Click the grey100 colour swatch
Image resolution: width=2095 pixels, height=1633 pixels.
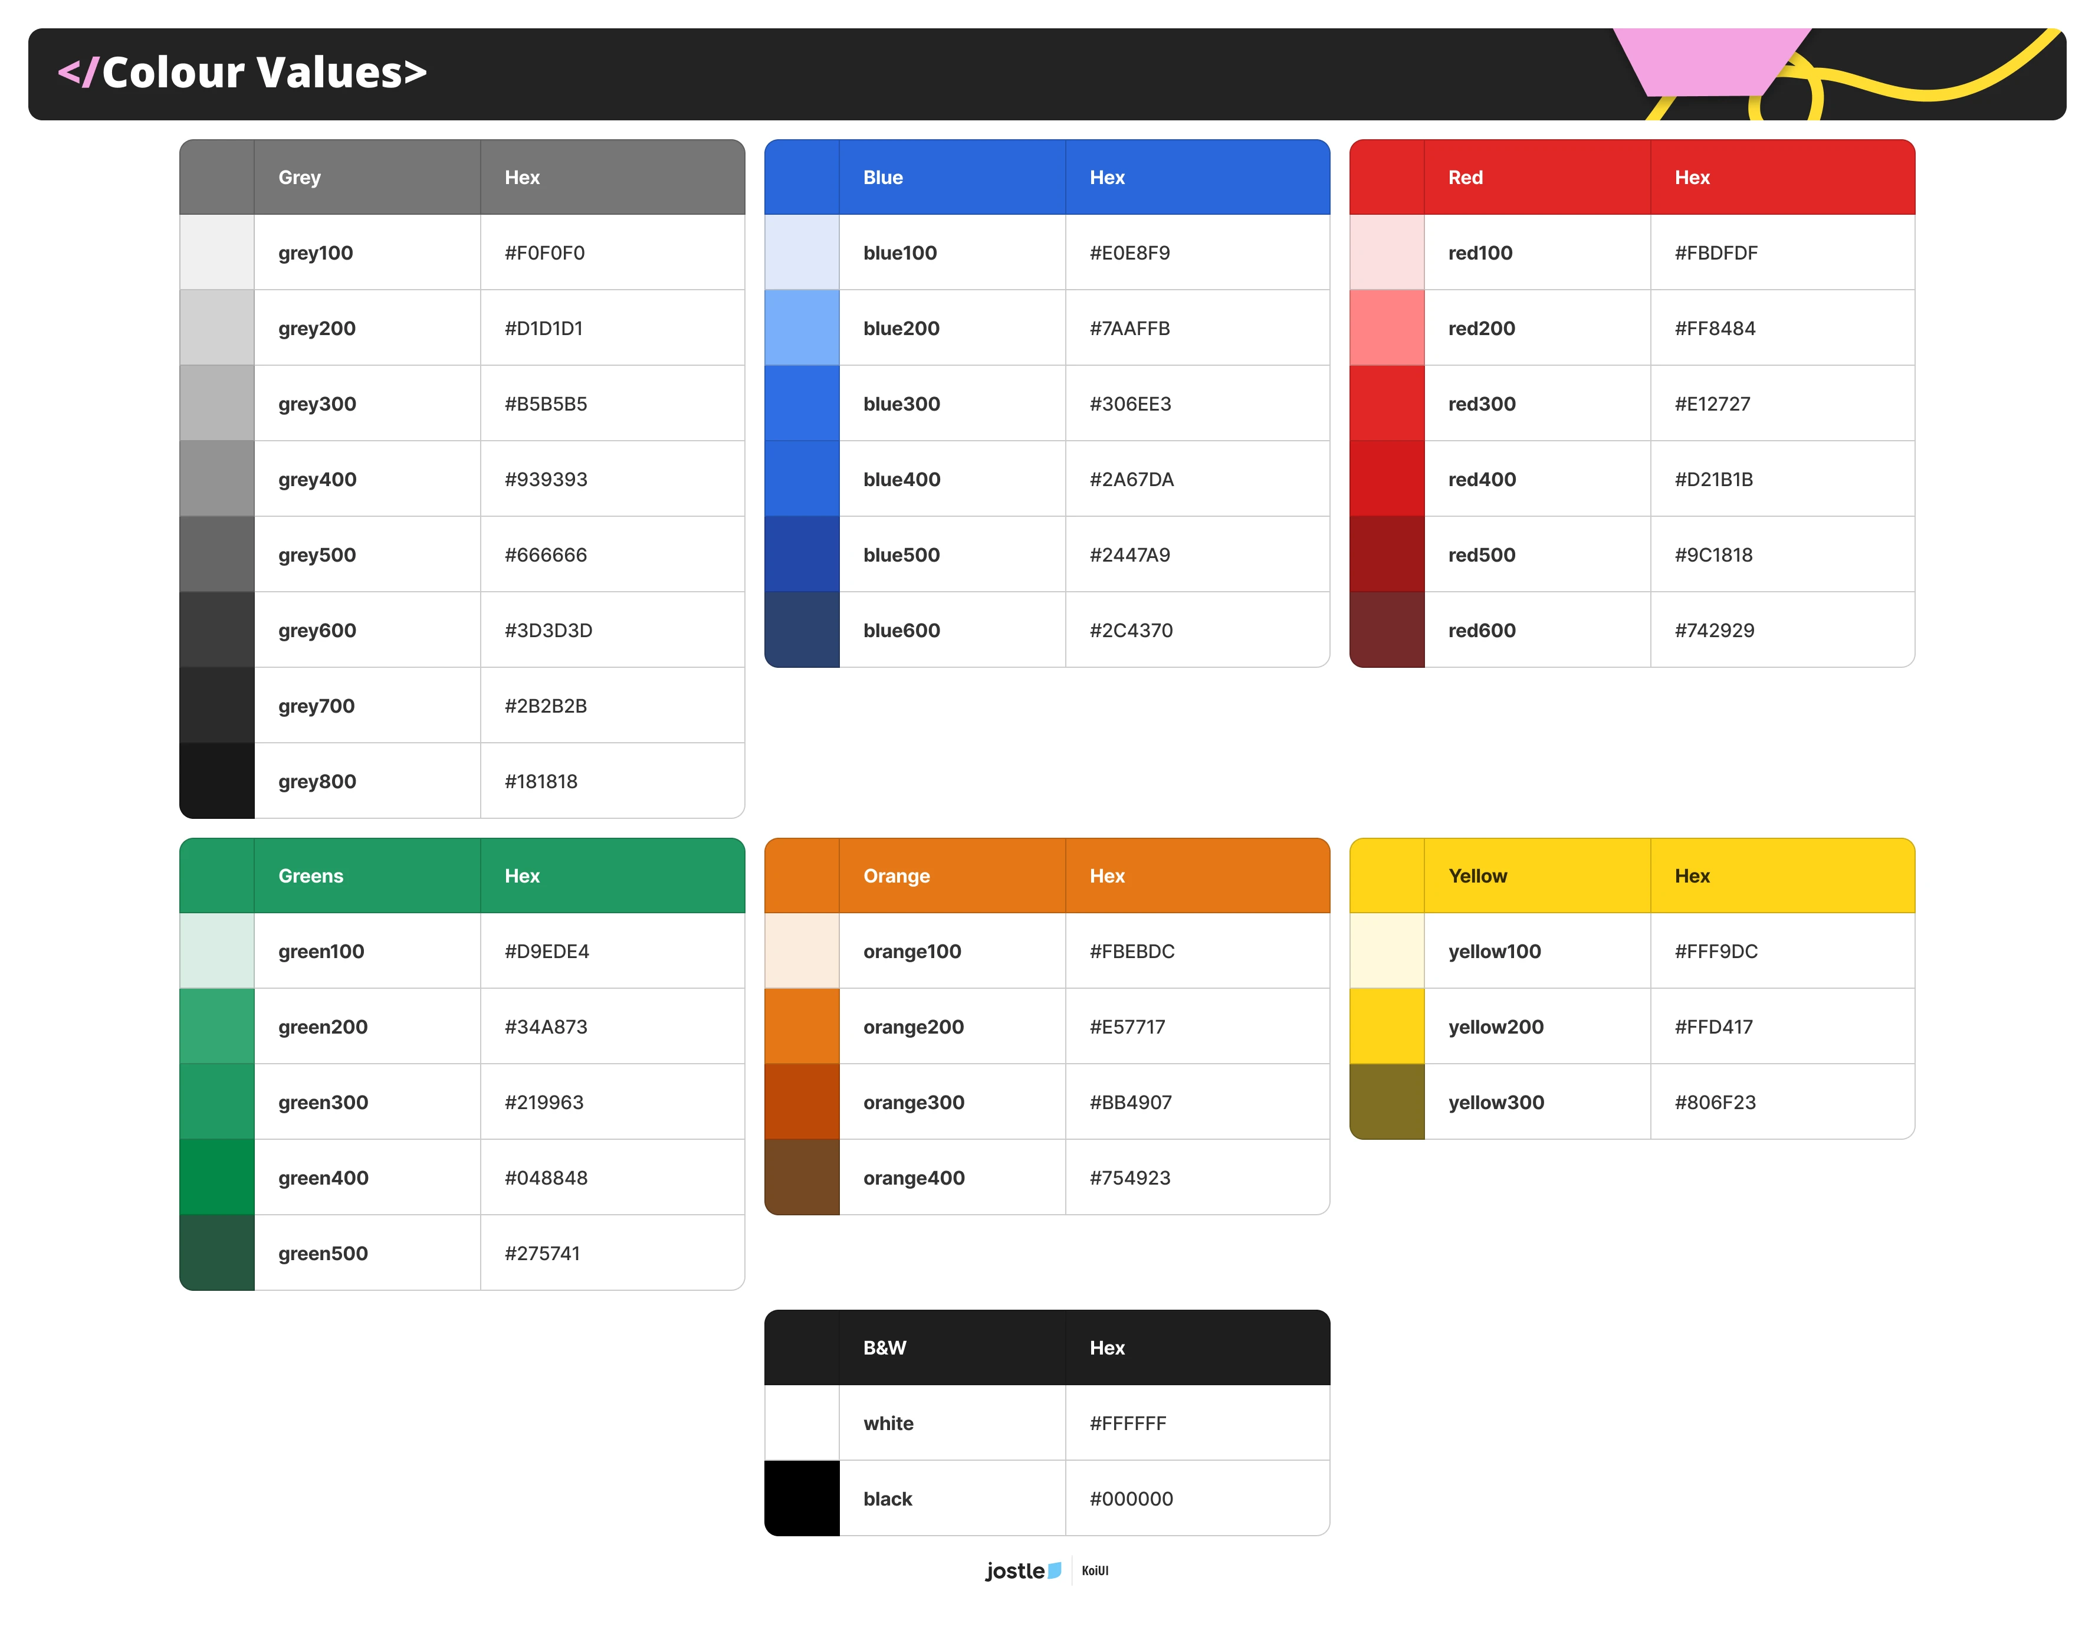(217, 253)
